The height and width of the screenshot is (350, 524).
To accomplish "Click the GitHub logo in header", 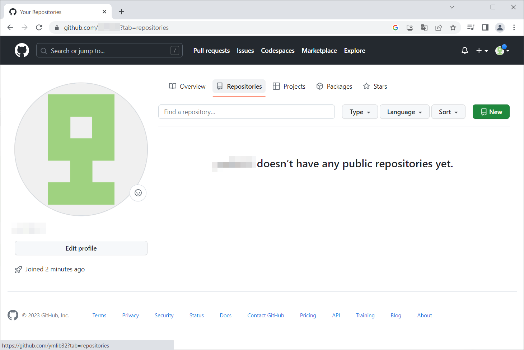I will click(x=22, y=51).
